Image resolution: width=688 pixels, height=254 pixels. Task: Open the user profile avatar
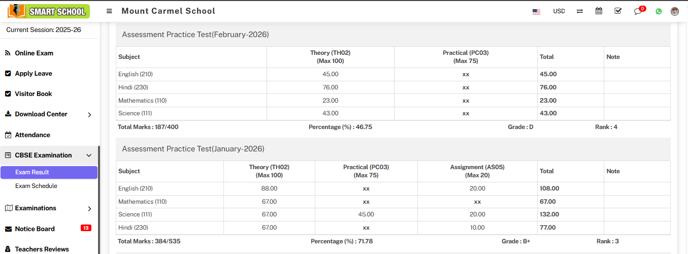point(675,11)
